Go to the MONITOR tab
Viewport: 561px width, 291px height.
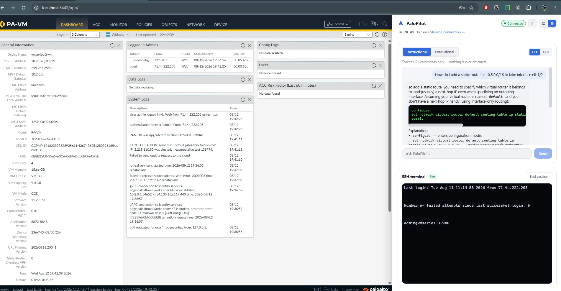118,25
